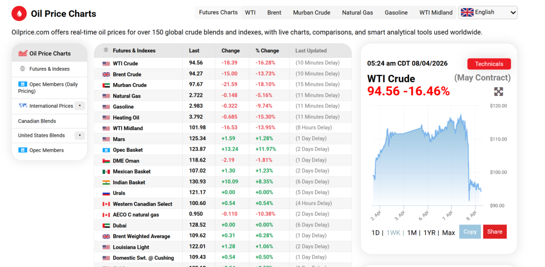Click the chart timestamp 05:24 am CDT
Viewport: 545px width, 267px height.
408,64
